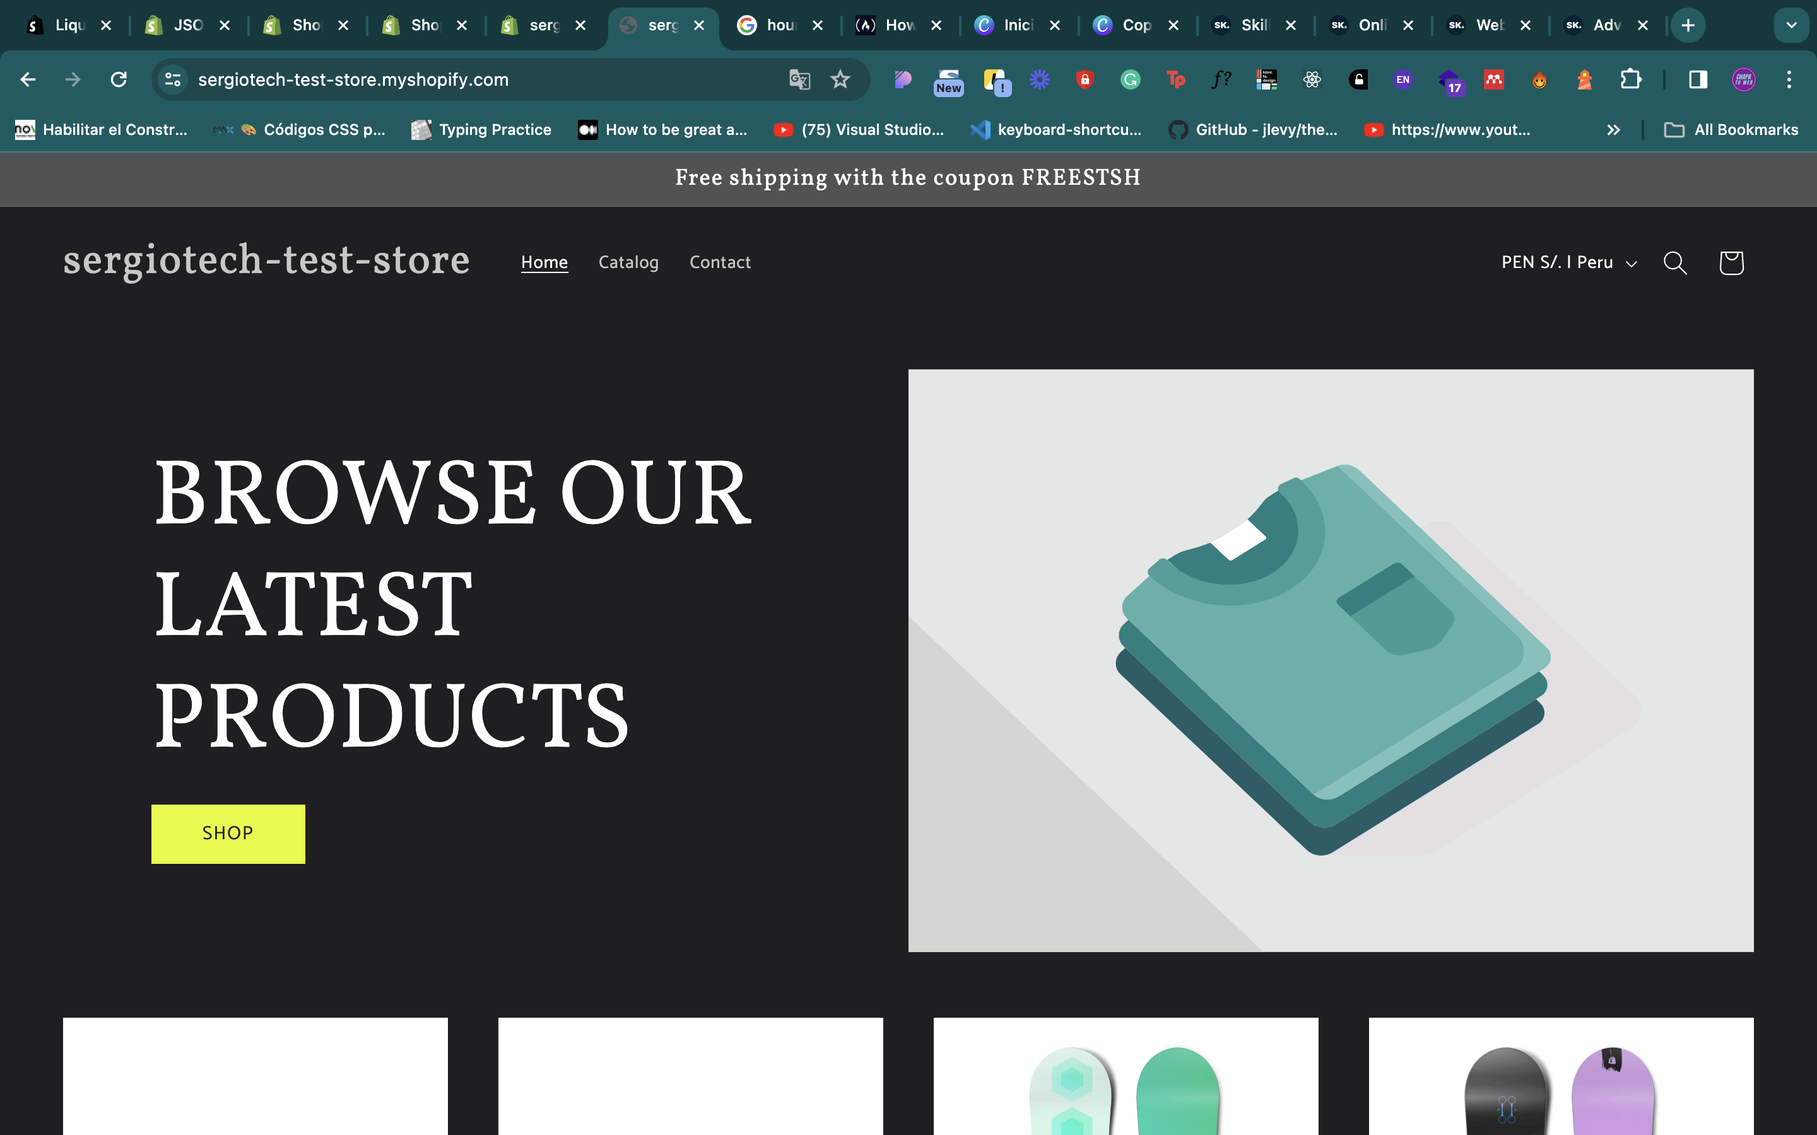Screen dimensions: 1817x1135
Task: Reload the current page
Action: 119,79
